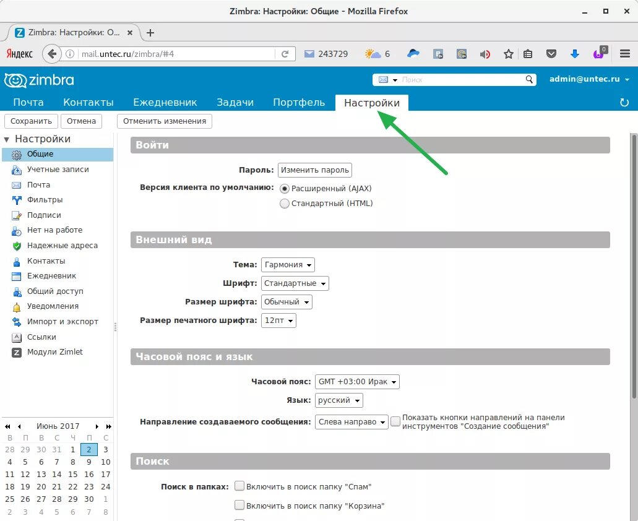Switch to the Портфель tab
This screenshot has height=521, width=638.
(x=299, y=103)
